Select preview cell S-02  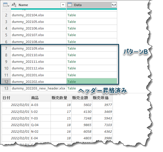(x=40, y=112)
